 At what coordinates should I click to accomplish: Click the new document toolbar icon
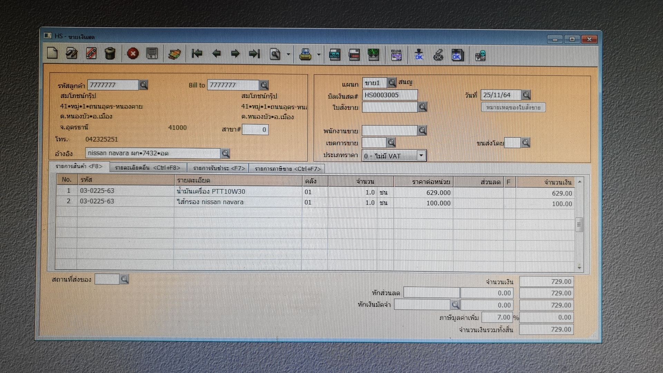click(52, 54)
